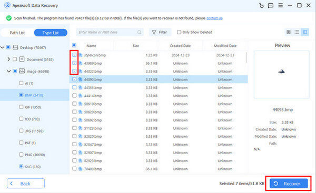Toggle the SVG (150) checkbox
Viewport: 316px width, 193px height.
(x=21, y=166)
